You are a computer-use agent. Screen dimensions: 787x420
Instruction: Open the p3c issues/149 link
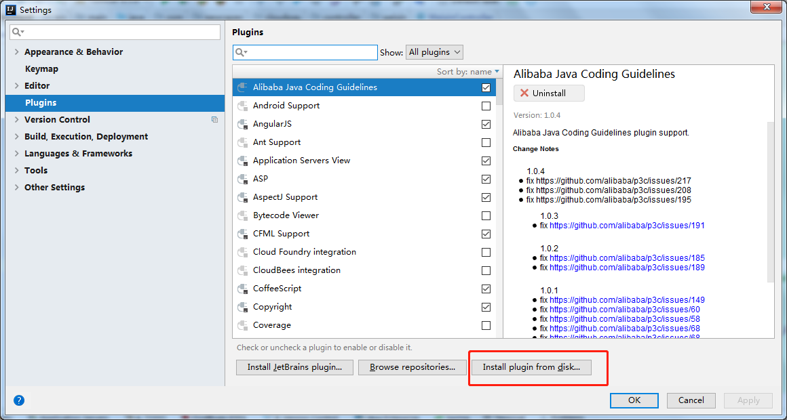click(x=627, y=300)
